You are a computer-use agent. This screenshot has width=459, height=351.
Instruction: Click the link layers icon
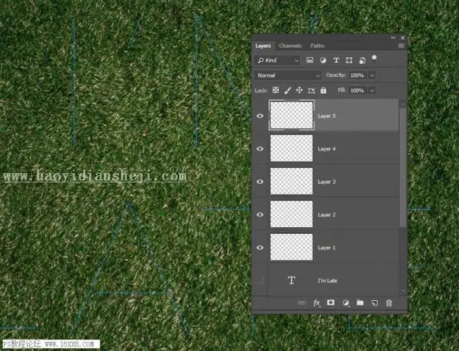tap(301, 303)
